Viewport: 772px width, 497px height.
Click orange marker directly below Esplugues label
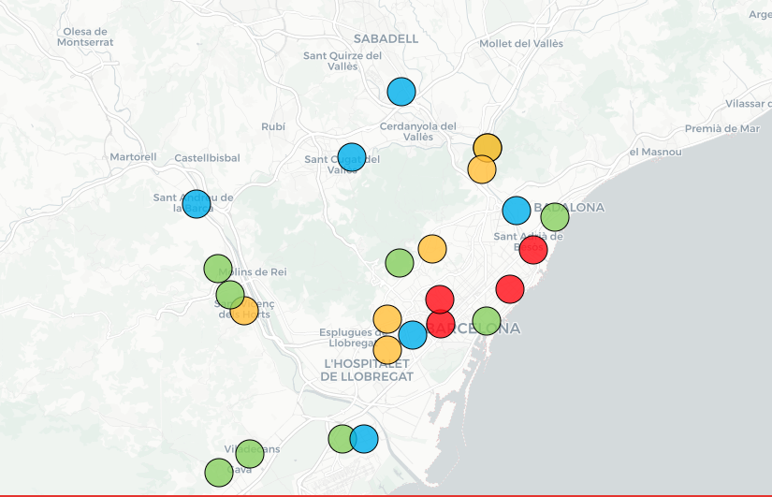pos(387,350)
